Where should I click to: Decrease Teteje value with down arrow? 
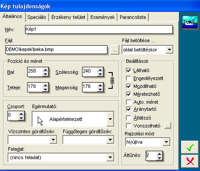pos(45,89)
